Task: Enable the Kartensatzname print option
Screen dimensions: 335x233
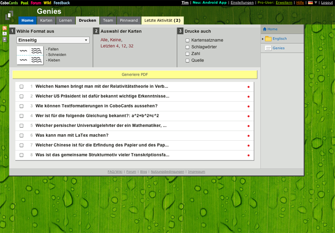Action: tap(188, 41)
